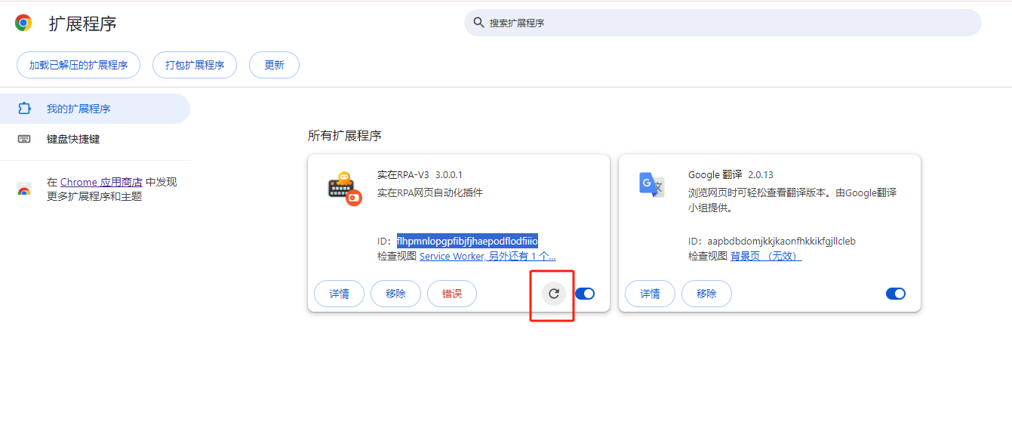The image size is (1012, 431).
Task: Click the Chrome logo in the header
Action: point(23,23)
